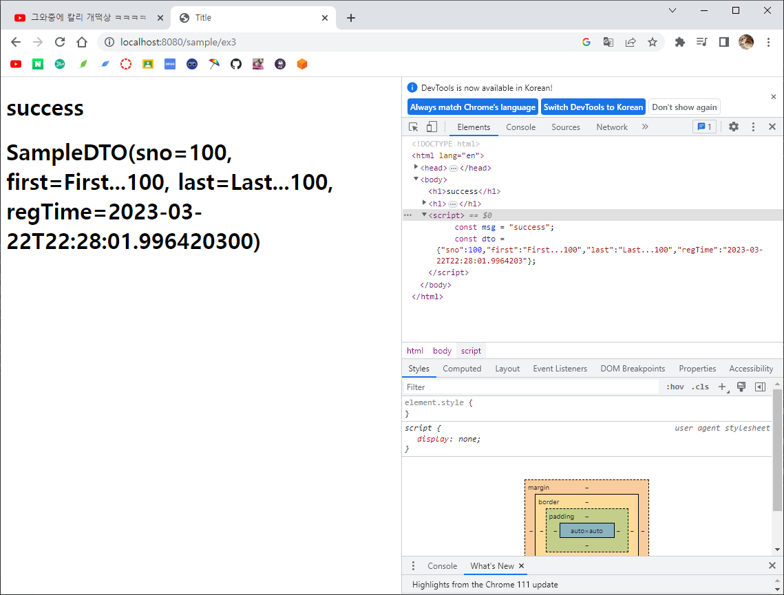Screen dimensions: 784x595
Task: Add a new style rule
Action: [x=723, y=387]
